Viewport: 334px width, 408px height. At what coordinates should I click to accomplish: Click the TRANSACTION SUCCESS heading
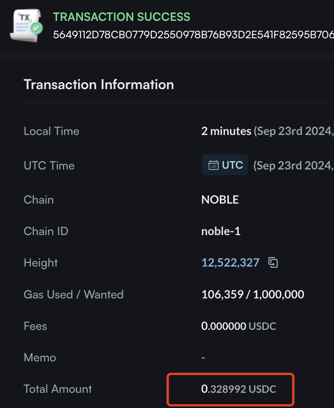point(122,17)
